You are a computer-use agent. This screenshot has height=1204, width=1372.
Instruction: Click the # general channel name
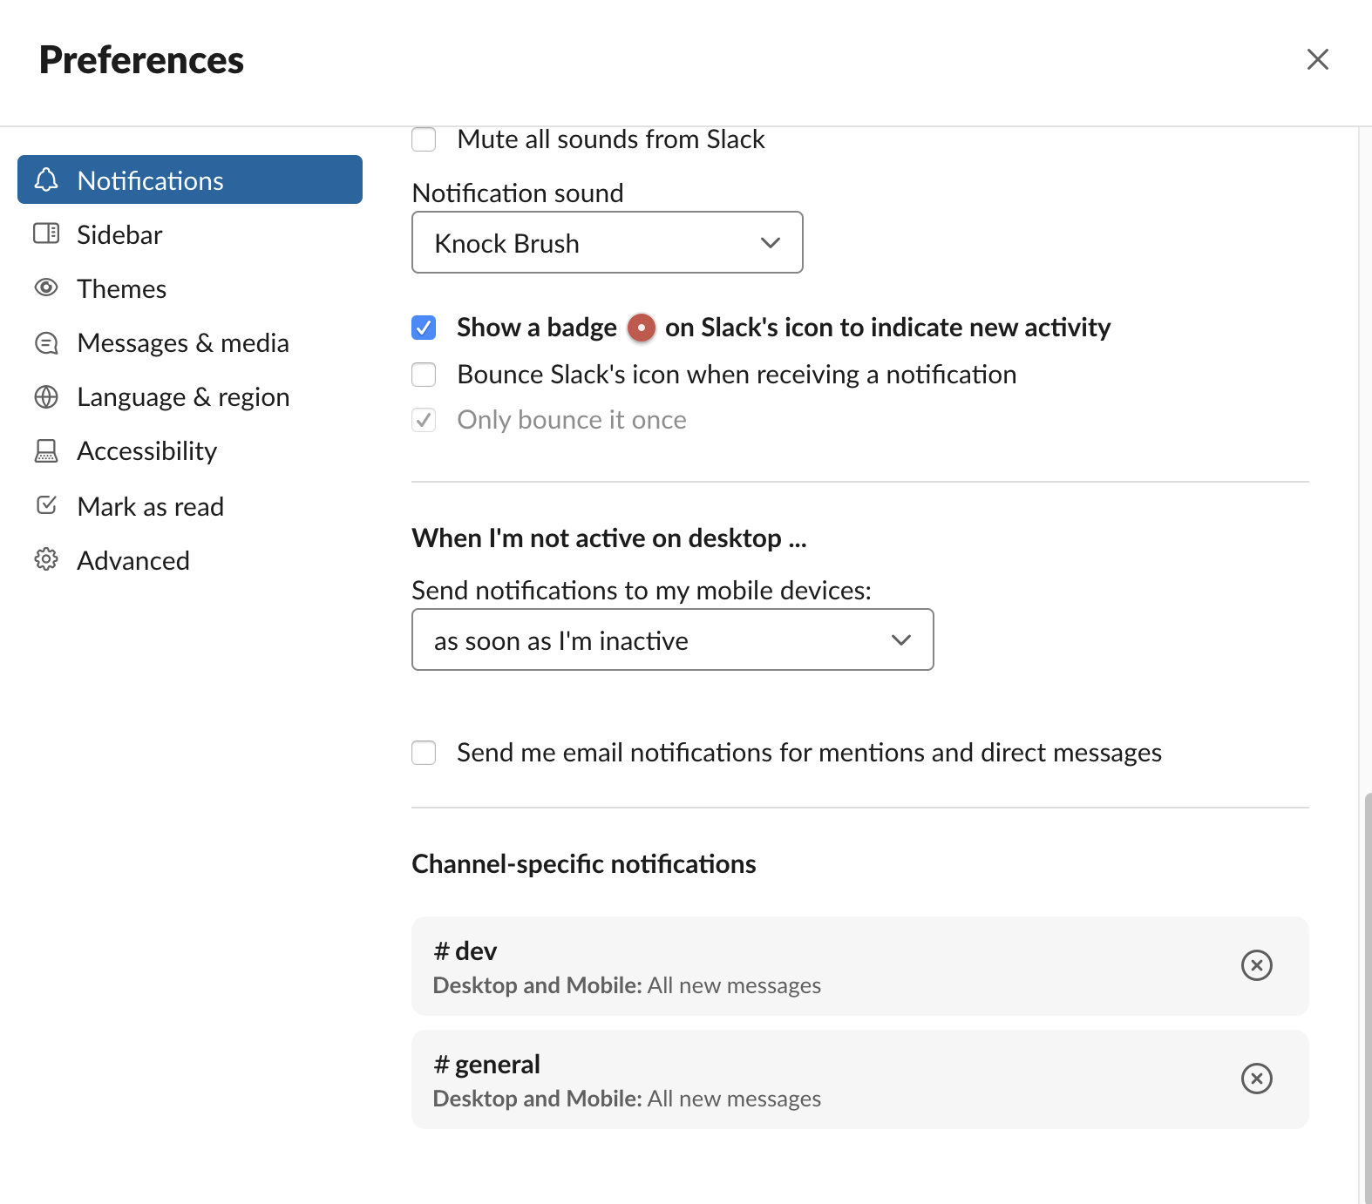[x=487, y=1064]
